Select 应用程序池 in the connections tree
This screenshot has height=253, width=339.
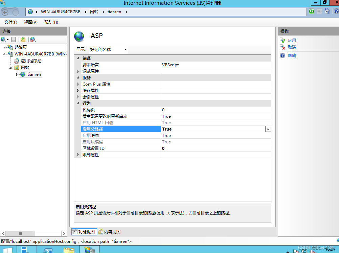[31, 61]
